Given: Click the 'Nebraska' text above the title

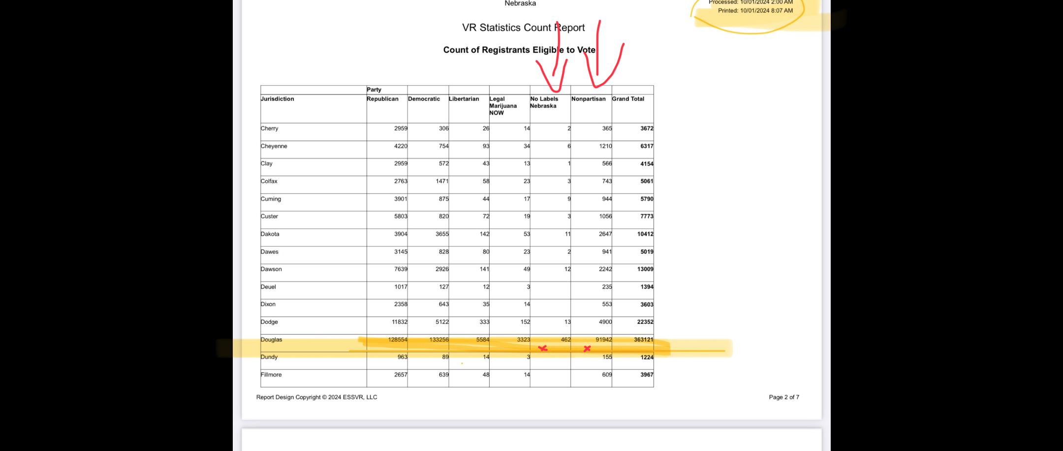Looking at the screenshot, I should [520, 3].
